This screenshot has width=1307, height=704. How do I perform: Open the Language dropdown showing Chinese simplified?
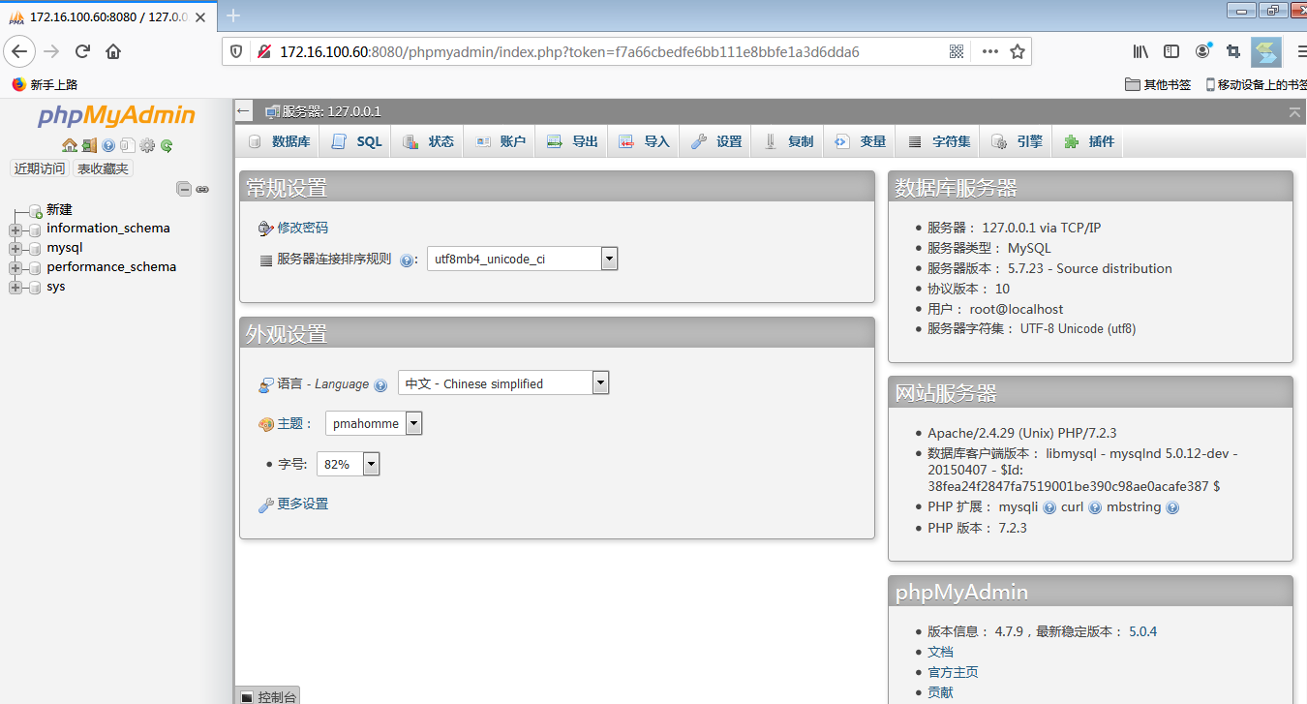click(x=503, y=383)
